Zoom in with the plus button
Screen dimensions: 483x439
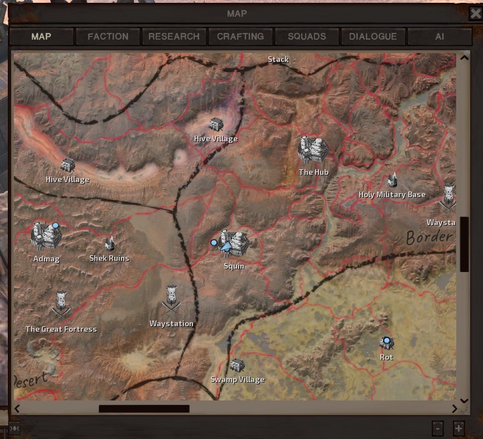point(458,429)
